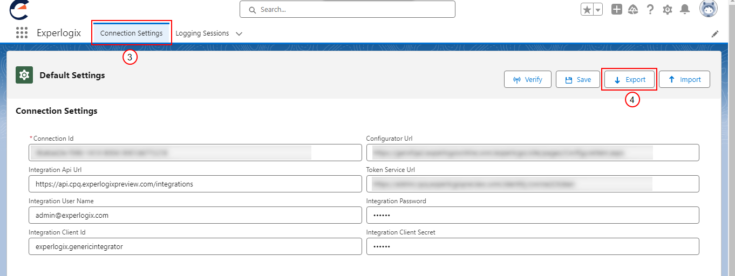
Task: Focus the global Search box
Action: [x=348, y=9]
